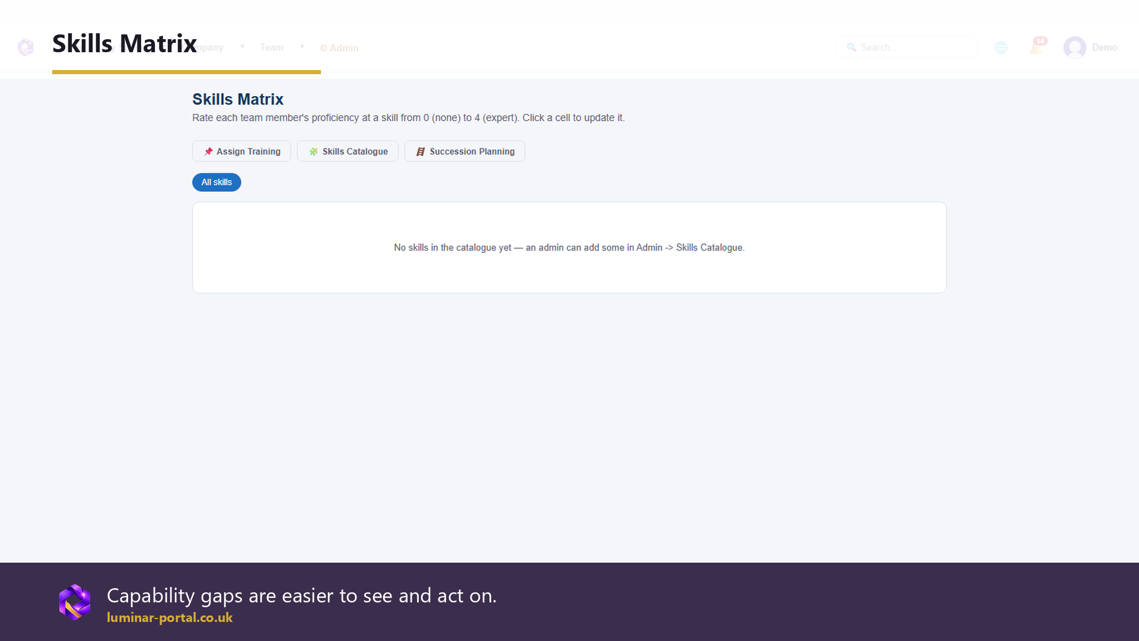Screen dimensions: 1139x641
Task: Select the All skills filter pill
Action: [x=217, y=182]
